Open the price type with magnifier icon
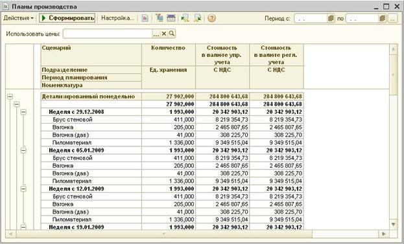The height and width of the screenshot is (244, 404). [x=172, y=34]
